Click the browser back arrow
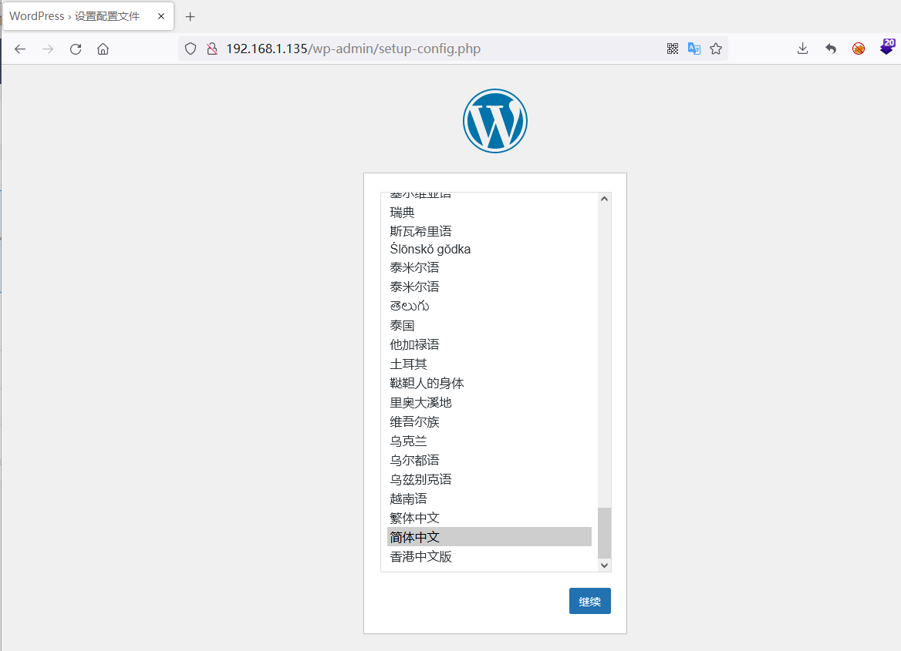Image resolution: width=901 pixels, height=651 pixels. [x=19, y=48]
